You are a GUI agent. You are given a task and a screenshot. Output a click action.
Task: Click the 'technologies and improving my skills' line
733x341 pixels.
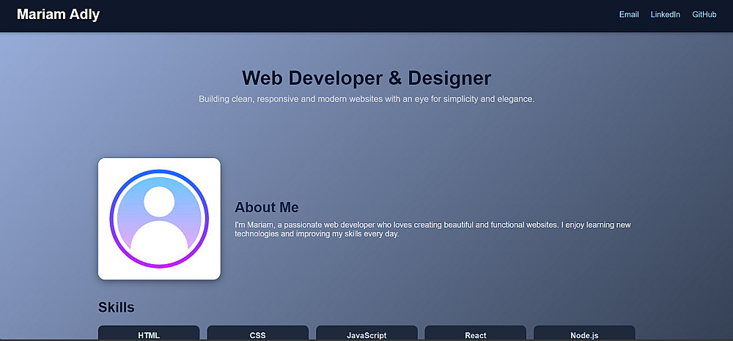point(317,234)
